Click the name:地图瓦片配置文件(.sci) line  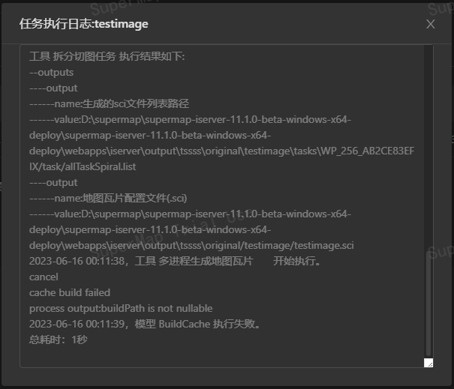108,198
